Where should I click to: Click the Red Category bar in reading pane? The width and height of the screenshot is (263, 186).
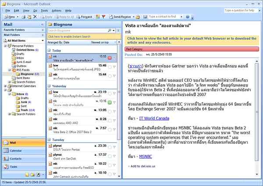192,49
